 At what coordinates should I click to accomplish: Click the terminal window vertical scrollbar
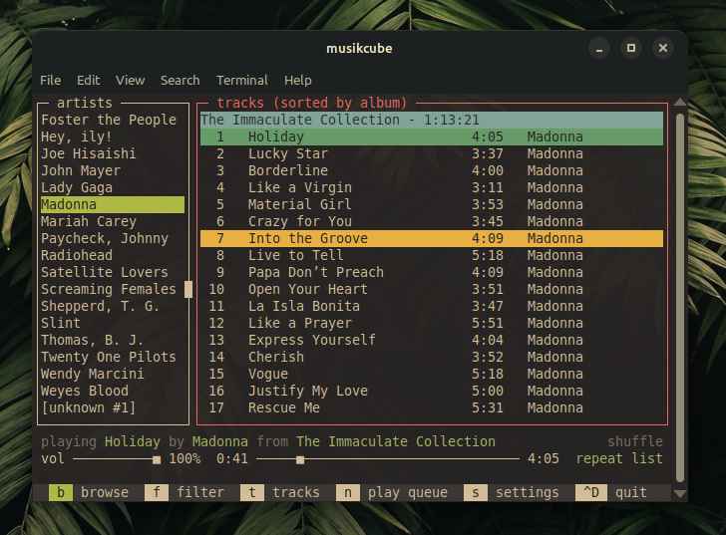coord(680,298)
